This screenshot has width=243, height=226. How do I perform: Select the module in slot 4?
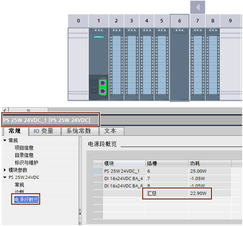point(147,64)
